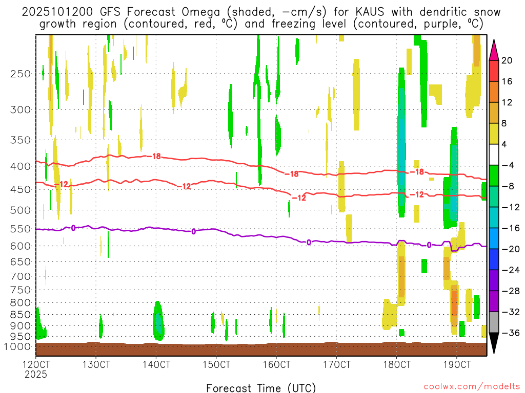525x393 pixels.
Task: Click the 170CT time axis label
Action: coord(336,364)
